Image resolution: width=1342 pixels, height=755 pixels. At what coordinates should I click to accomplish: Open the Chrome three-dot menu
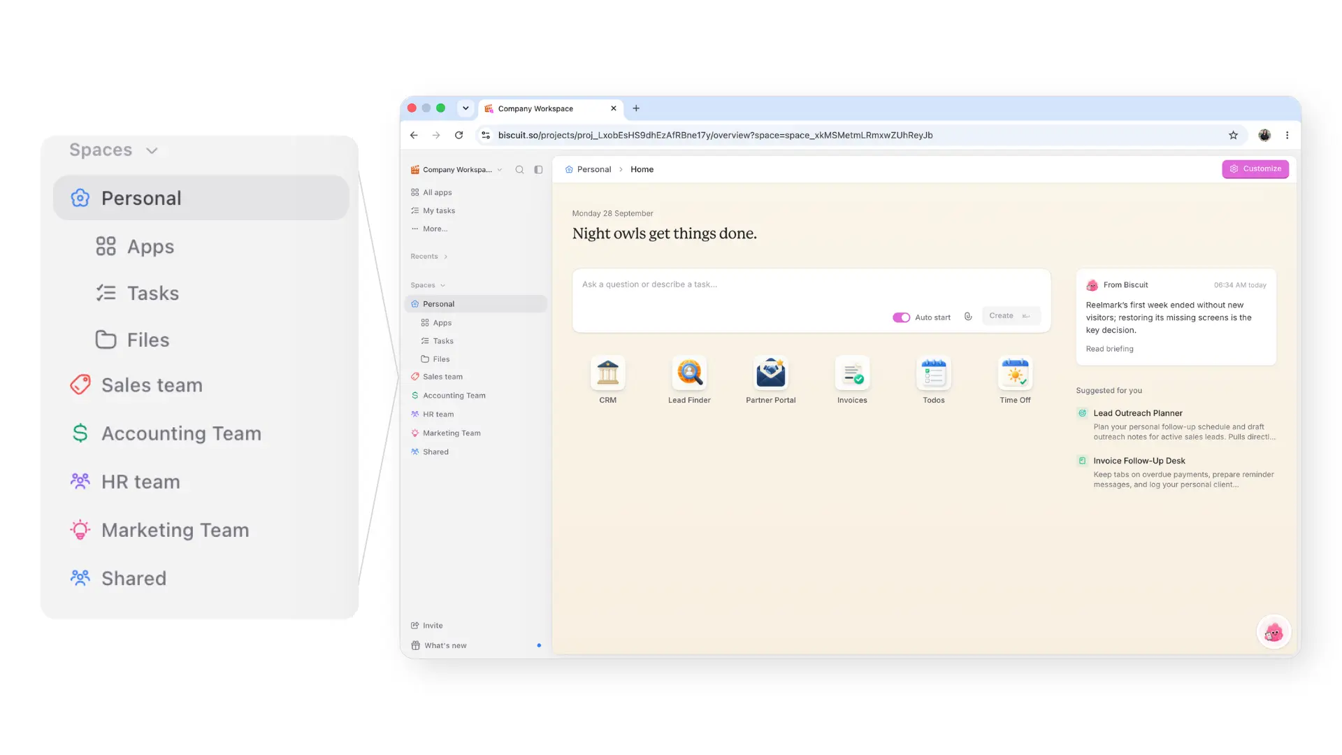click(x=1287, y=135)
